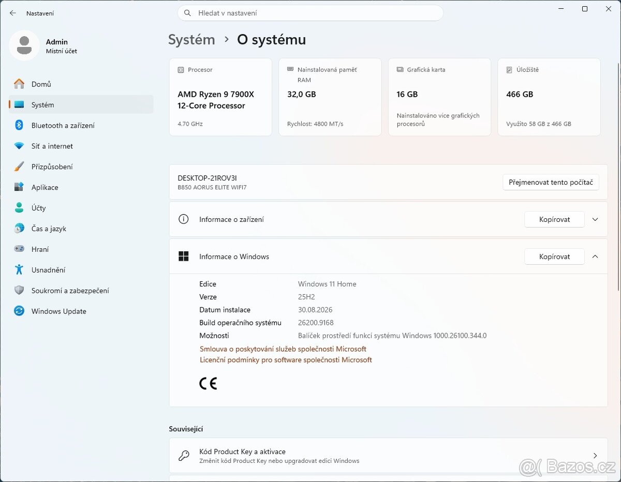Click the Windows 11 Home edition value
Viewport: 621px width, 482px height.
pyautogui.click(x=327, y=284)
